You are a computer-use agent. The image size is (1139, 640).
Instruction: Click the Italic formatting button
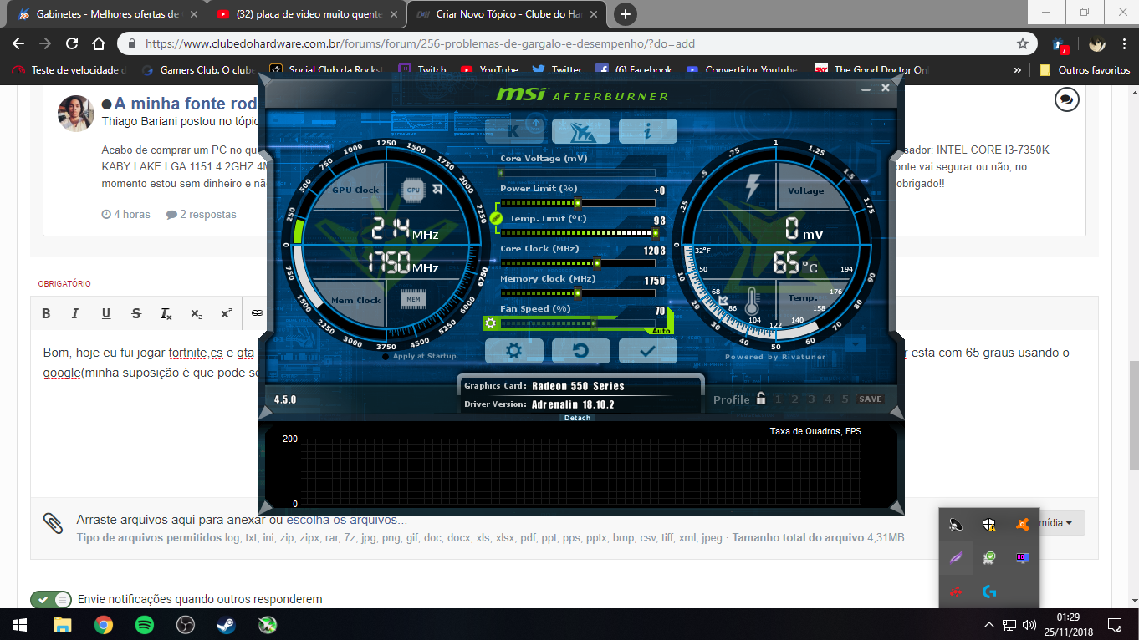pyautogui.click(x=75, y=313)
